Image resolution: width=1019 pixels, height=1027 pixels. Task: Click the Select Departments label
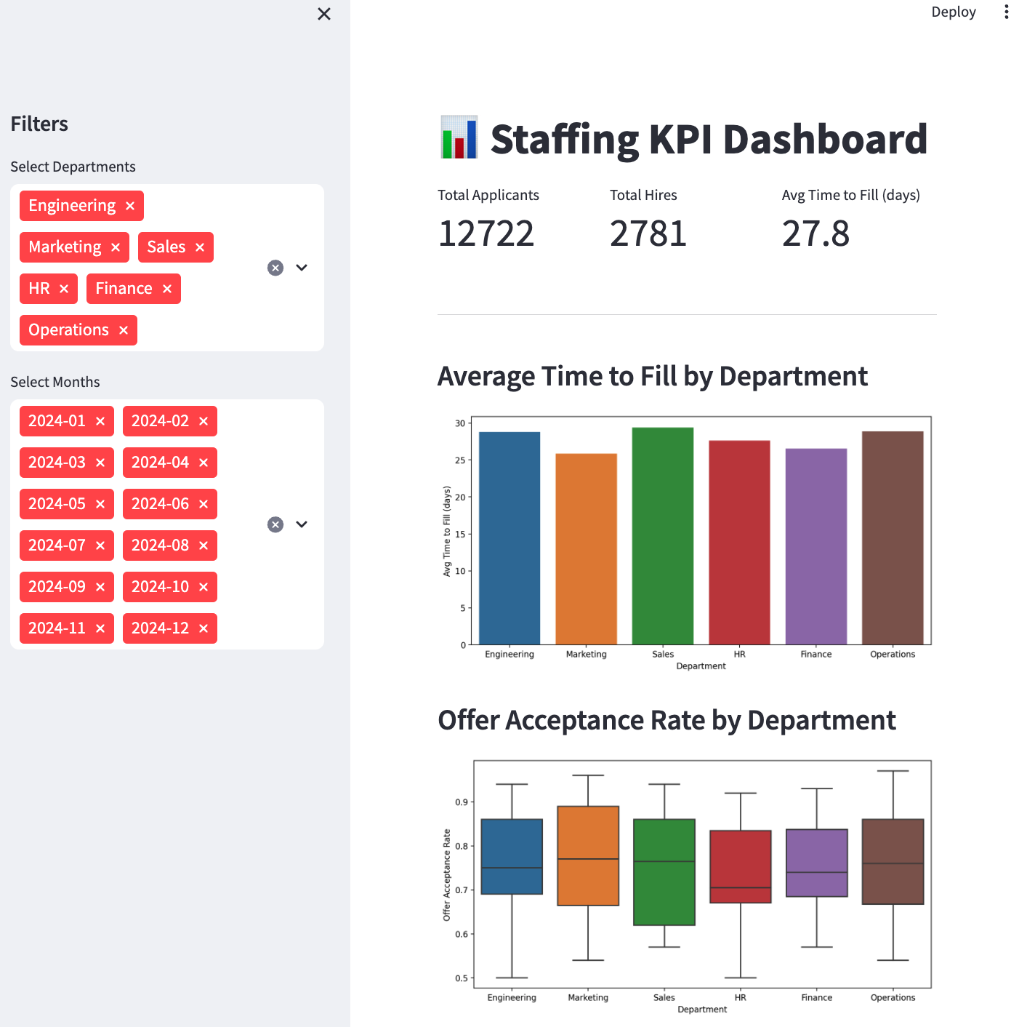[x=73, y=167]
